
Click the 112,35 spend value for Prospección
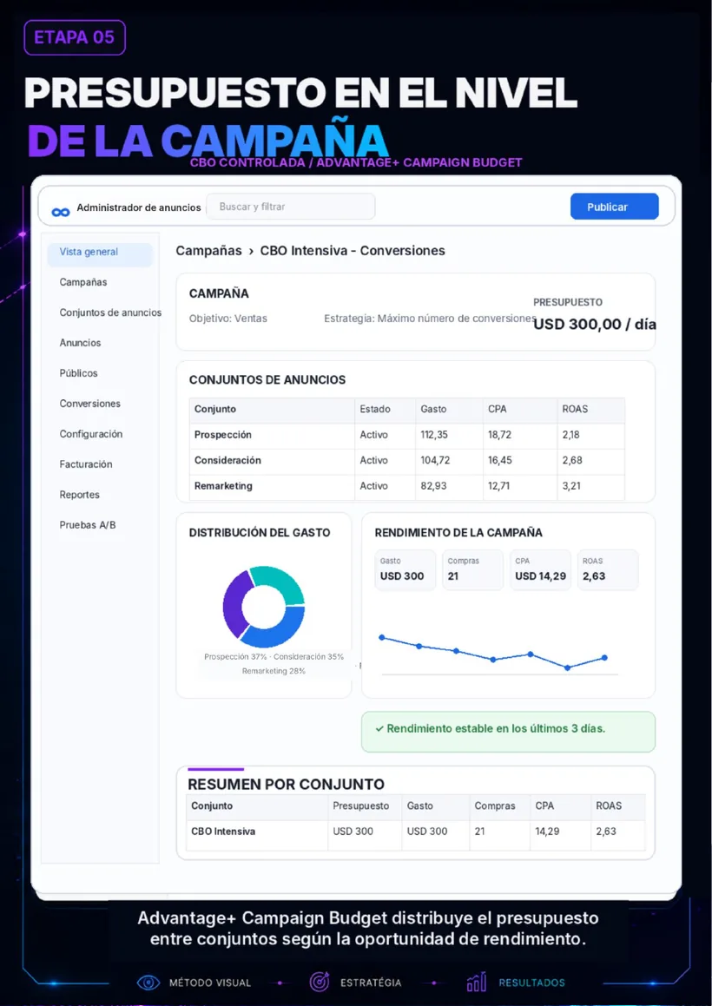434,435
